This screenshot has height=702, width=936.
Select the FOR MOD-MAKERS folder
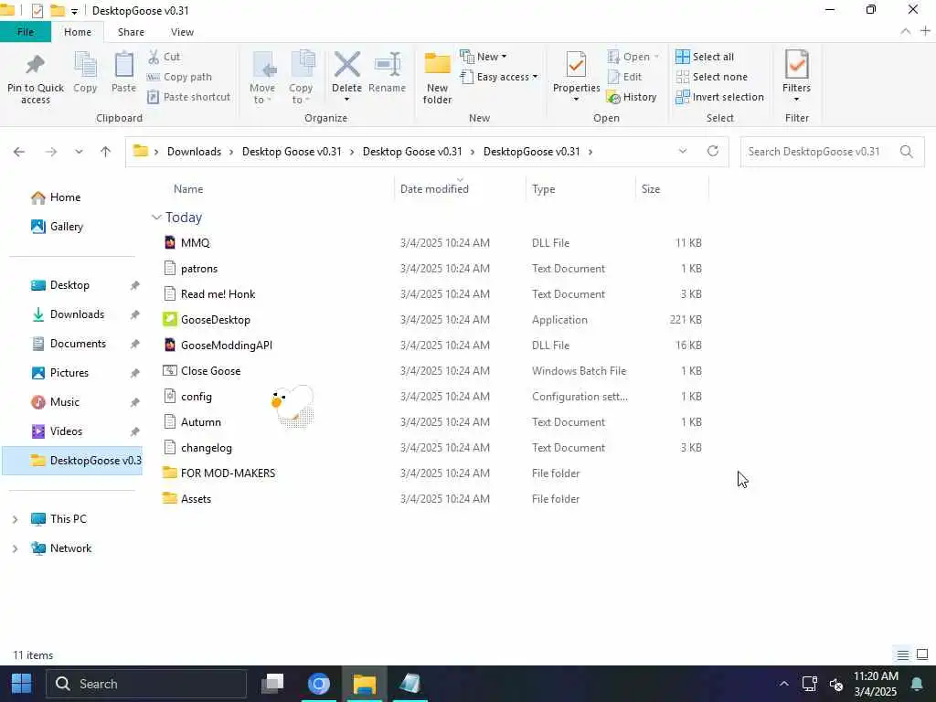click(x=228, y=473)
